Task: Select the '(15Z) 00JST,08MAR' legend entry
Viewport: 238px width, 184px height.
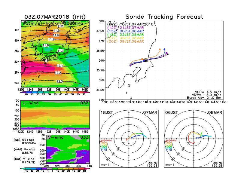Action: pos(126,31)
